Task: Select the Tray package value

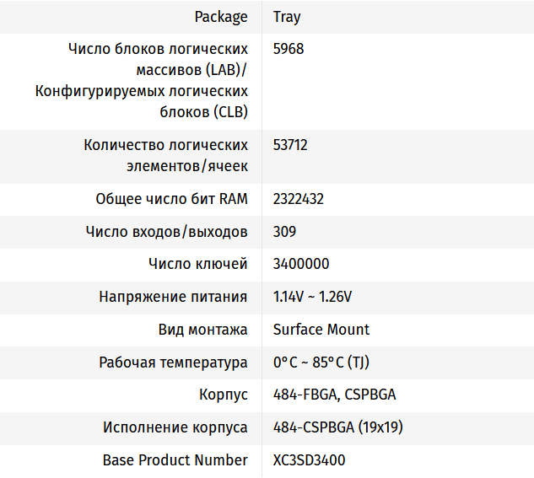Action: tap(287, 17)
